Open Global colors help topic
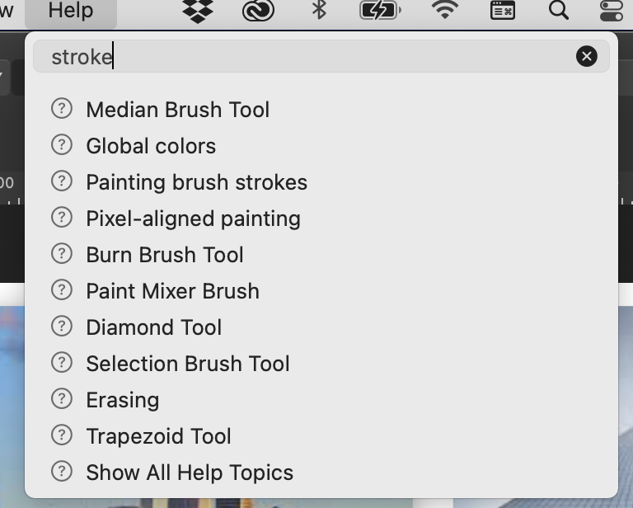Screen dimensions: 633x508 click(151, 146)
